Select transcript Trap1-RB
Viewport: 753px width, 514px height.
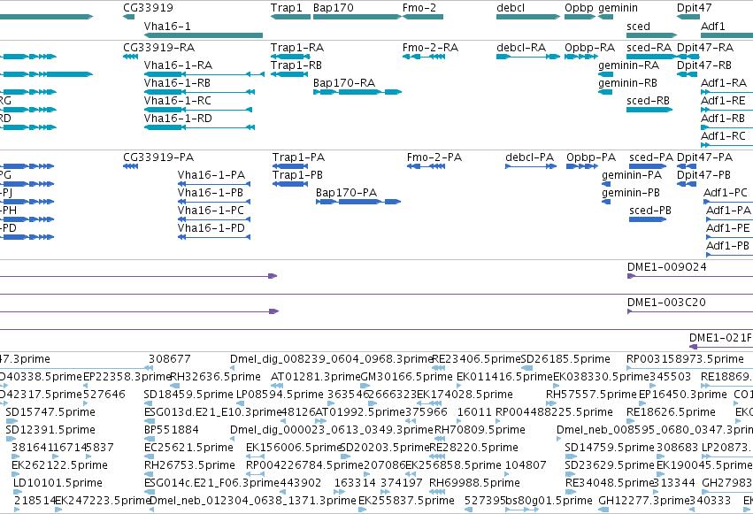(x=288, y=74)
